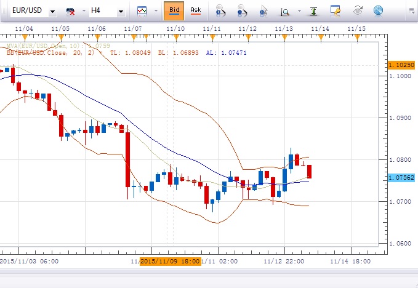Image resolution: width=418 pixels, height=288 pixels.
Task: Open the EUR/USD symbol dropdown arrow
Action: 52,12
